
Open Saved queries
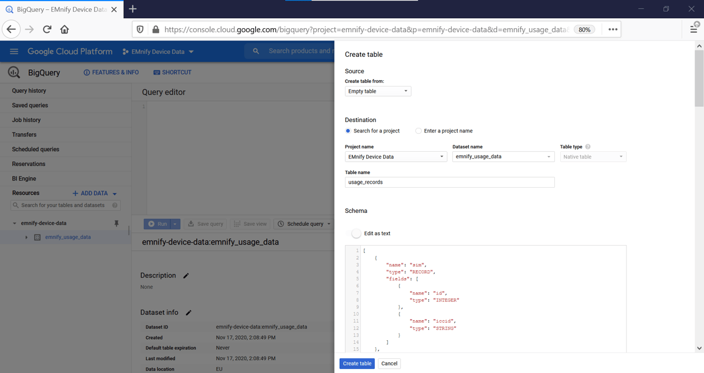[x=65, y=106]
